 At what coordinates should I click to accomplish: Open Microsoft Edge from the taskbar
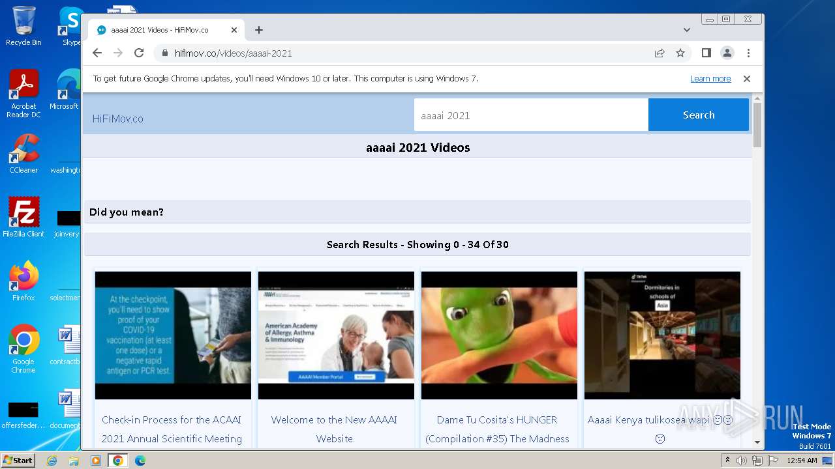tap(140, 461)
